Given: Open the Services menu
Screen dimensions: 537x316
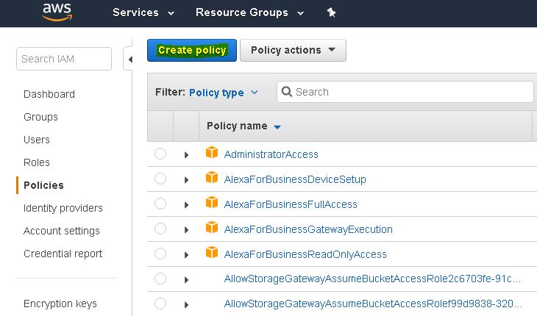Looking at the screenshot, I should pyautogui.click(x=143, y=12).
